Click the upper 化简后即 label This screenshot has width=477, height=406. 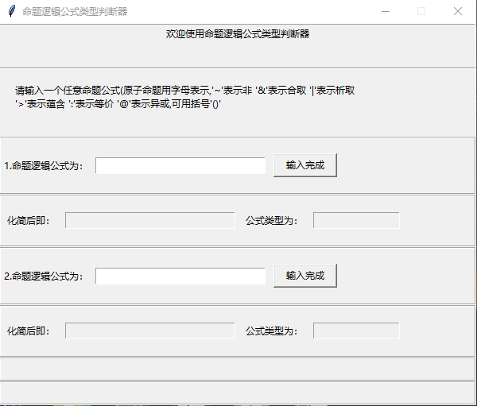coord(29,221)
